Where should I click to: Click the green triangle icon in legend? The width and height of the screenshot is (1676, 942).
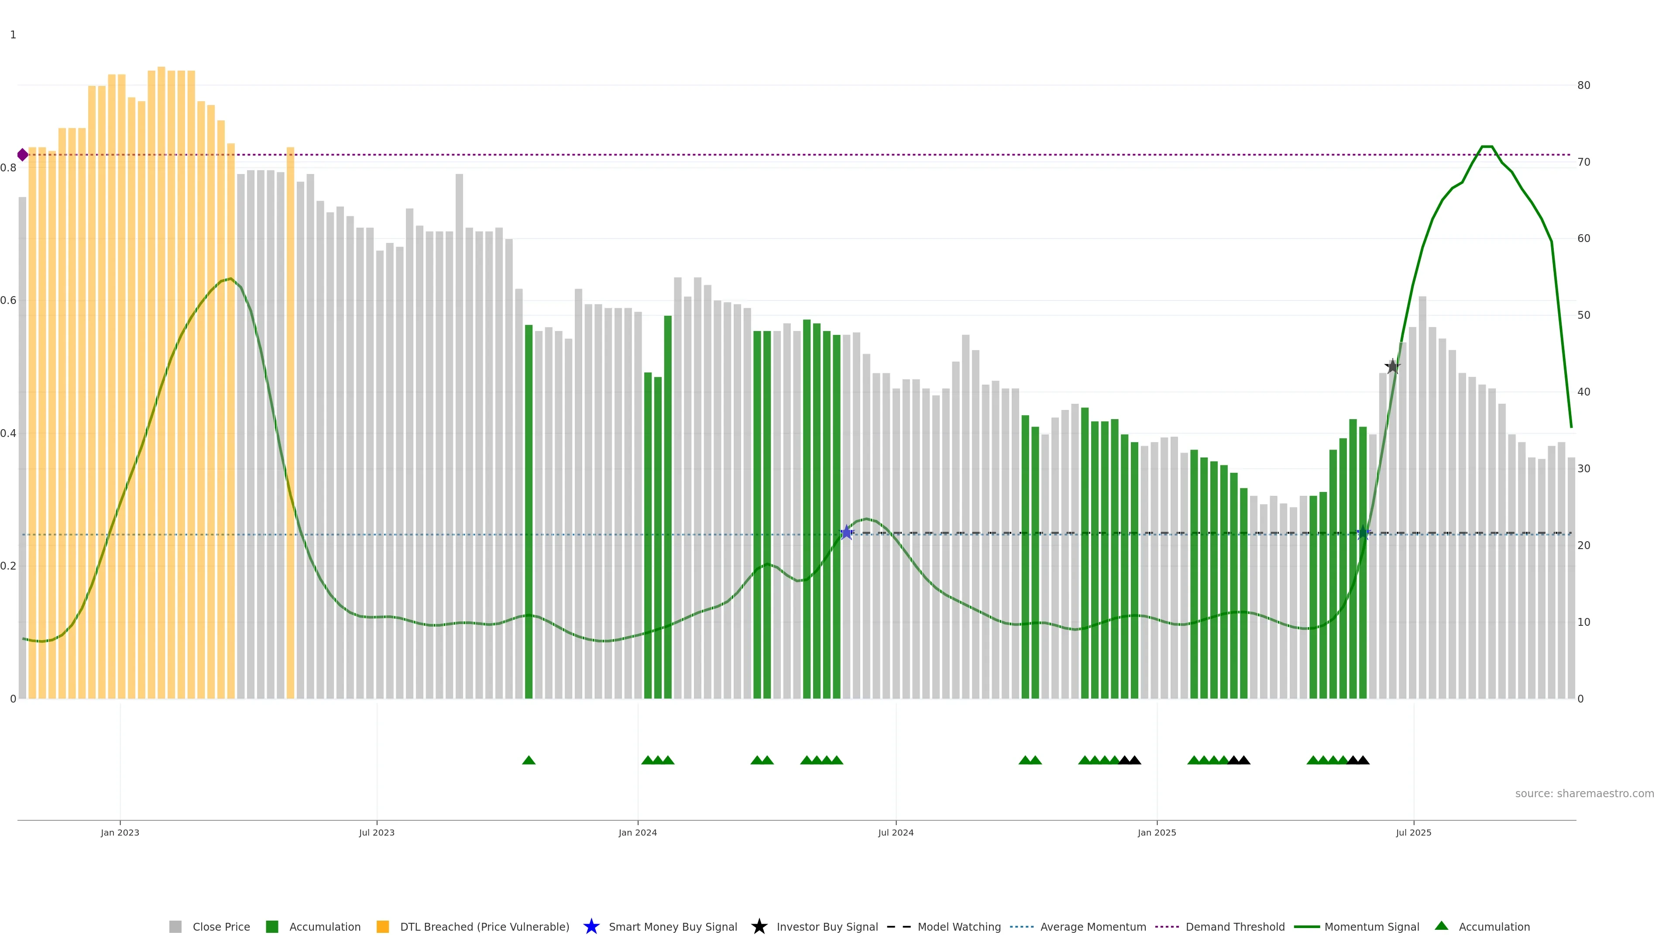point(1441,926)
